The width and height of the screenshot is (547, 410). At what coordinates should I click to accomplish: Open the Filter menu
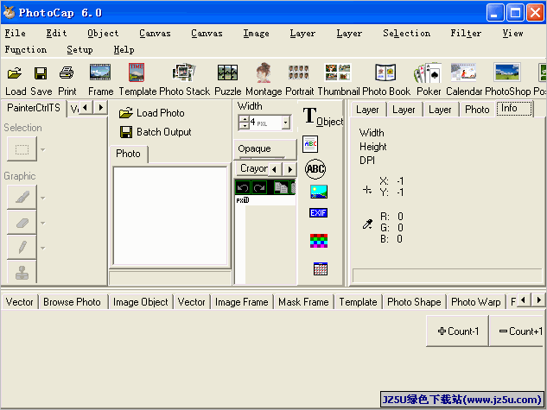(x=466, y=33)
